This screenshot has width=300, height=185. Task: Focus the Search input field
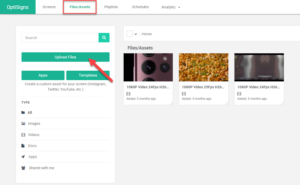tap(60, 38)
